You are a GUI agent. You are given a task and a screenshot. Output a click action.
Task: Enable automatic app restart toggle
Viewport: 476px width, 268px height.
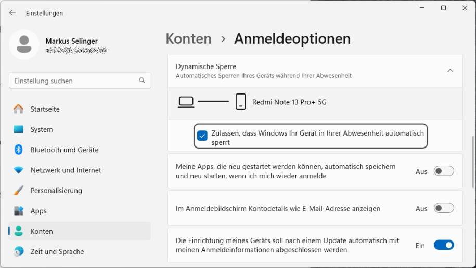444,171
